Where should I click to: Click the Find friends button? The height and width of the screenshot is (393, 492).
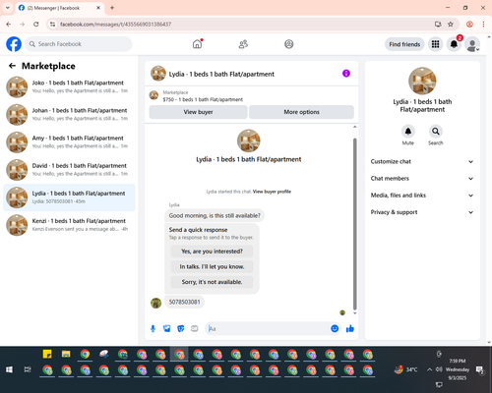(404, 44)
